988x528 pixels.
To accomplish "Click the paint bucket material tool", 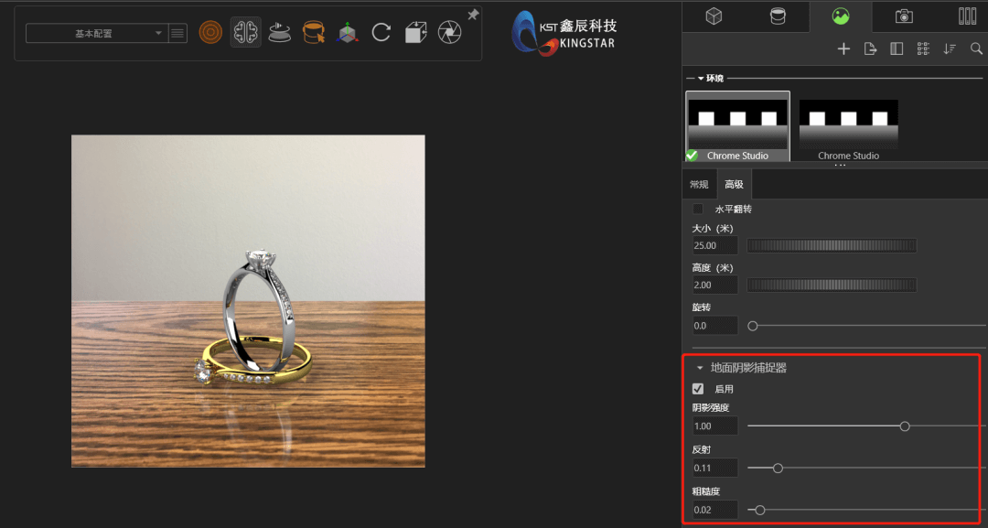I will (315, 34).
